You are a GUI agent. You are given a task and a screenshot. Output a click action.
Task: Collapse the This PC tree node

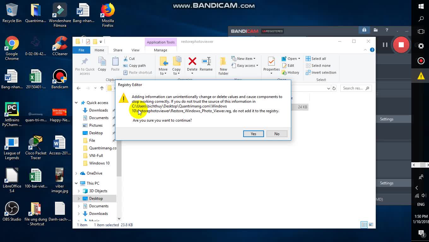76,183
